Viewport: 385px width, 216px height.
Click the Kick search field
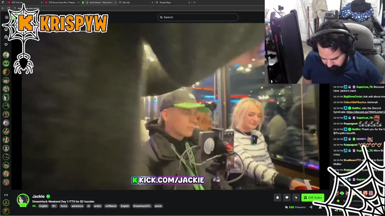pos(198,17)
